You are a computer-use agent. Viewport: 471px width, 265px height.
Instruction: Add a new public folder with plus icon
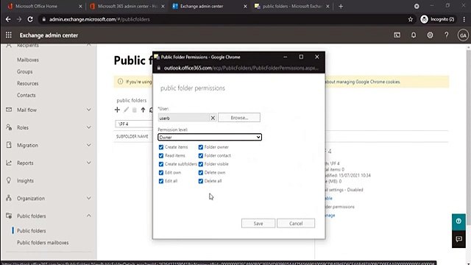(117, 110)
